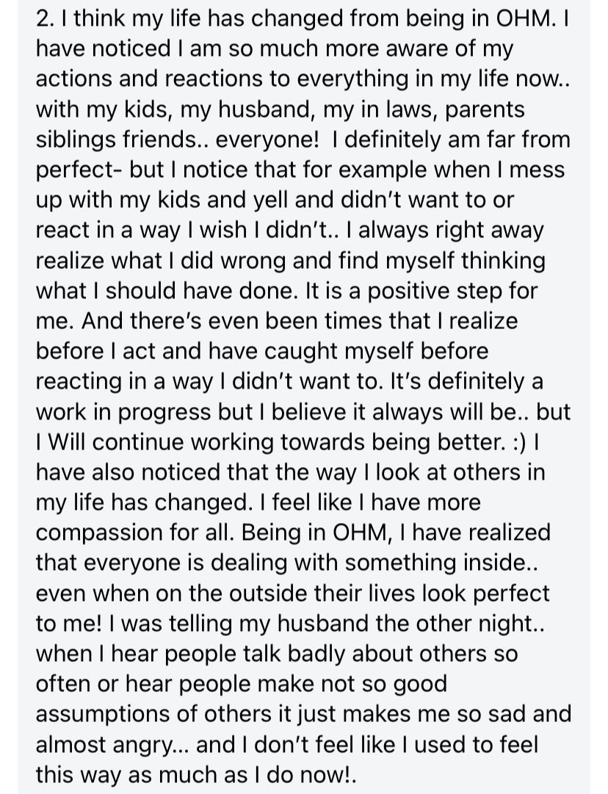Click the phrase "almost angry..."
Viewport: 608px width, 794px height.
click(112, 746)
